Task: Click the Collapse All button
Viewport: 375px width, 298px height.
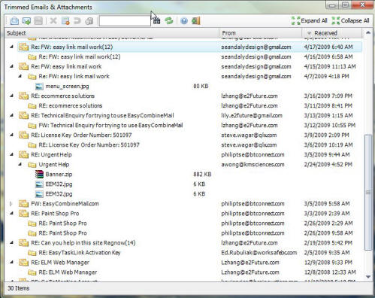Action: (x=350, y=21)
